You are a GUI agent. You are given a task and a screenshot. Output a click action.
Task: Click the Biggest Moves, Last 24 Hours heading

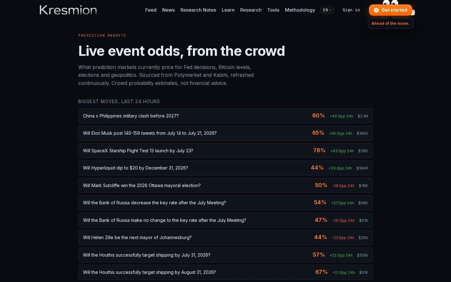(119, 102)
